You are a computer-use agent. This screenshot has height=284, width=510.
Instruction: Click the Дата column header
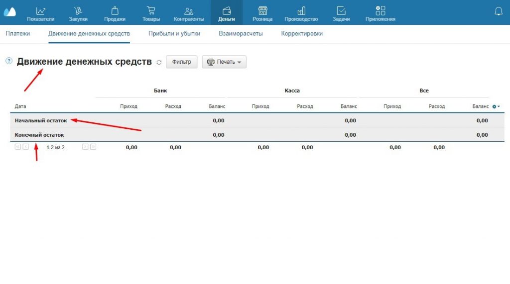click(20, 106)
